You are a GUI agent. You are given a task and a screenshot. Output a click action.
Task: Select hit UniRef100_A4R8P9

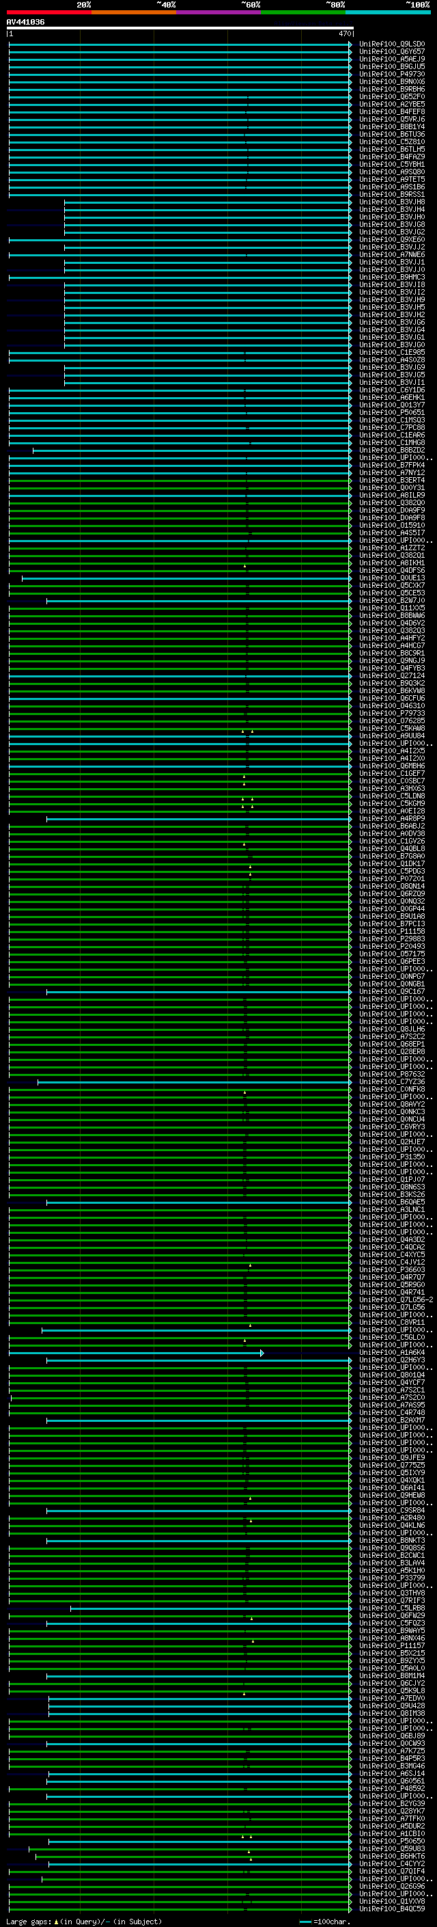pos(392,819)
